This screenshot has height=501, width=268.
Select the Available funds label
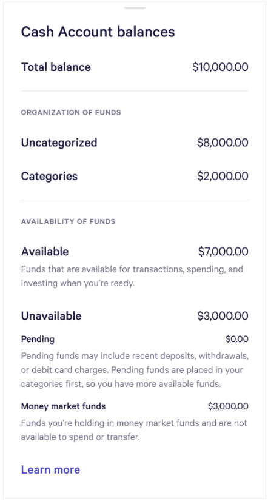click(45, 252)
